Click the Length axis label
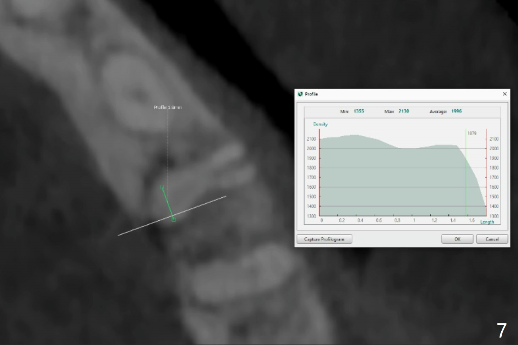Image resolution: width=518 pixels, height=345 pixels. 487,222
